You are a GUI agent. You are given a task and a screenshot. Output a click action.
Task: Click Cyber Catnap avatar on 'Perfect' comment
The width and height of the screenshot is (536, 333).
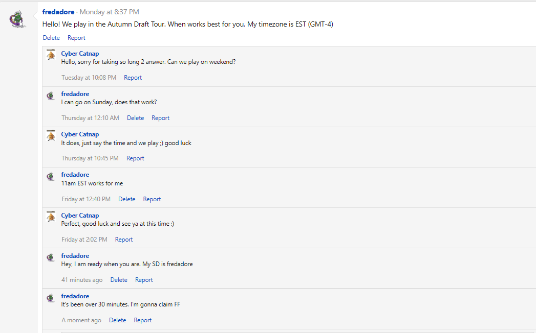point(51,217)
